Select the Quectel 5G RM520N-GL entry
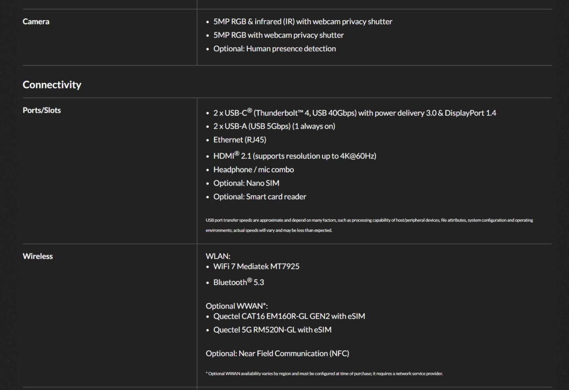This screenshot has height=390, width=569. coord(272,330)
